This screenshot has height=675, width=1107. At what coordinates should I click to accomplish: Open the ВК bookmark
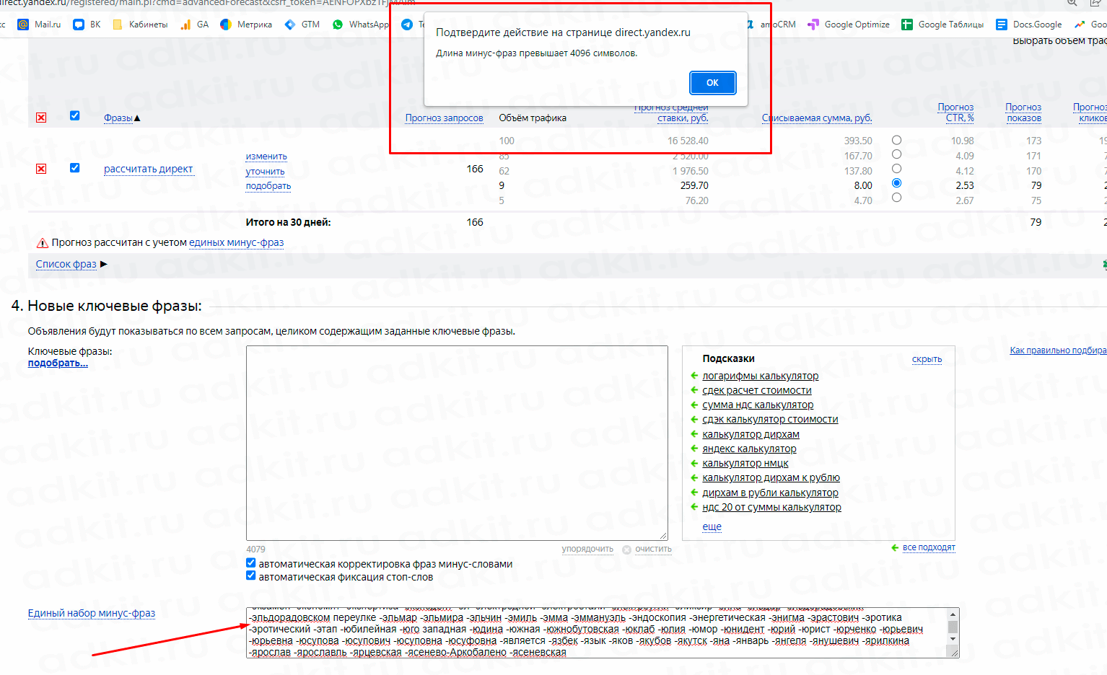click(x=87, y=25)
